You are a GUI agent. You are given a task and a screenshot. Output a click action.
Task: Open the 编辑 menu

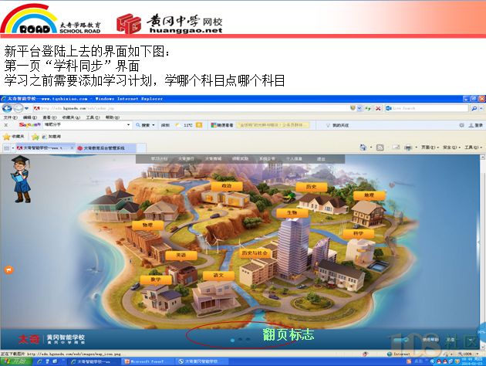click(30, 117)
